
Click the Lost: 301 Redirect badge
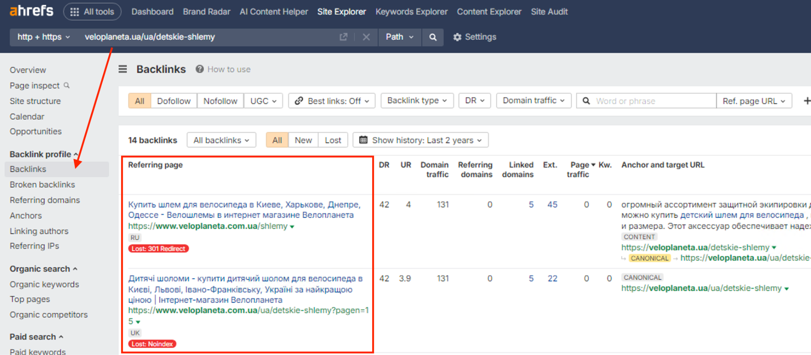158,249
